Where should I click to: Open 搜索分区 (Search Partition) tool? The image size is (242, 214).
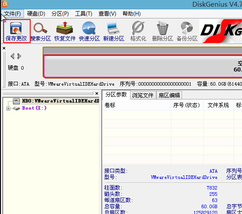40,32
